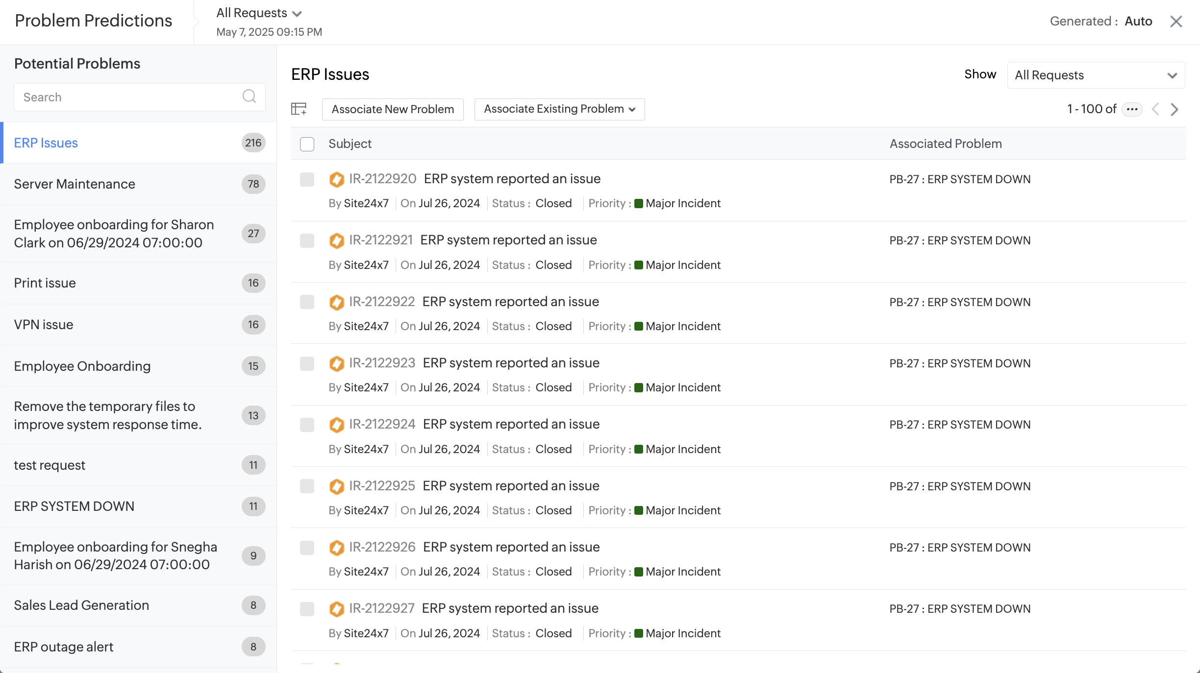Click Associate New Problem button
1200x673 pixels.
pyautogui.click(x=393, y=109)
